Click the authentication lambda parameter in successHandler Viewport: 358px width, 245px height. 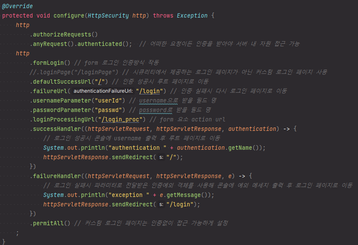click(252, 129)
